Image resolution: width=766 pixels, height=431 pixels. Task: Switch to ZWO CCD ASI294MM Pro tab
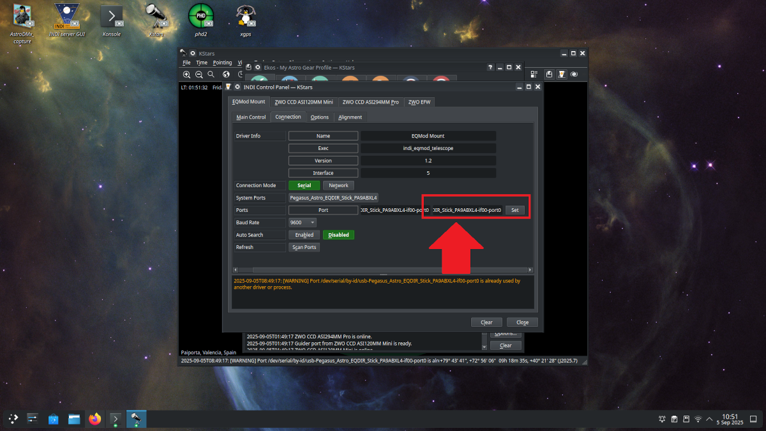tap(371, 102)
